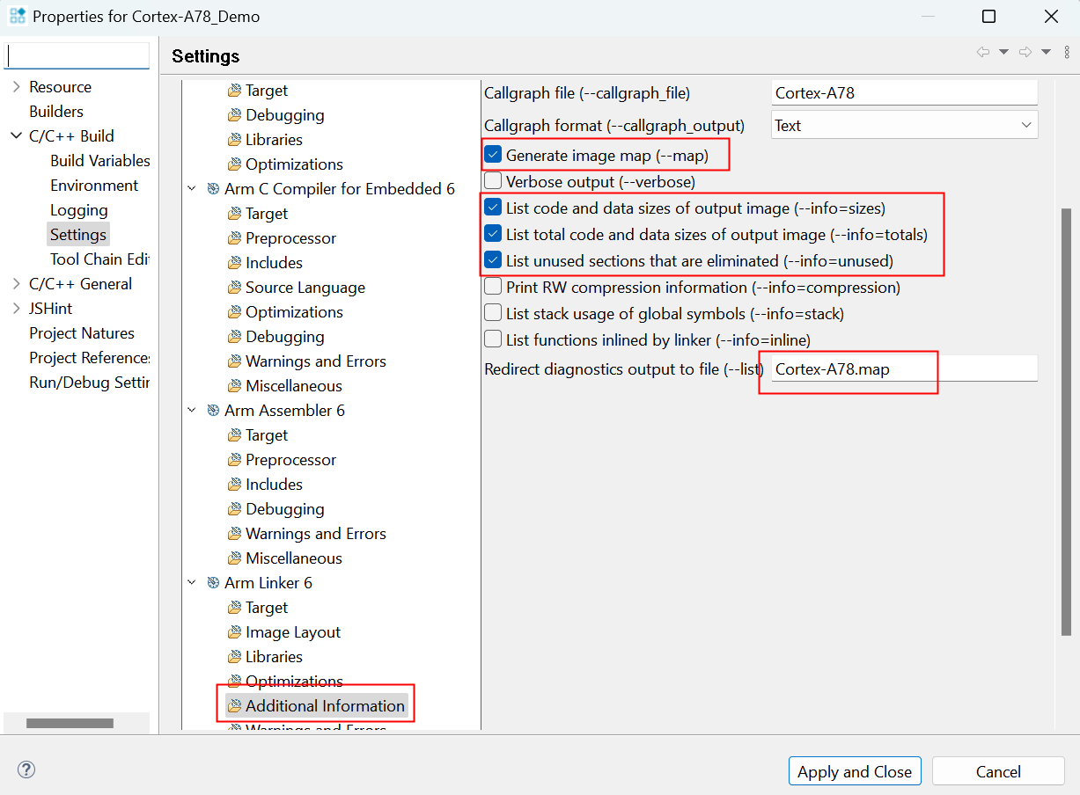
Task: Open the three-dot view menu icon
Action: (x=1067, y=53)
